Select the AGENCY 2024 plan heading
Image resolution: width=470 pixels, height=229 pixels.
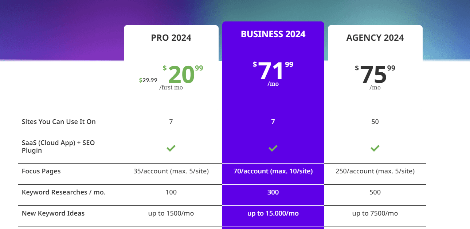coord(375,38)
